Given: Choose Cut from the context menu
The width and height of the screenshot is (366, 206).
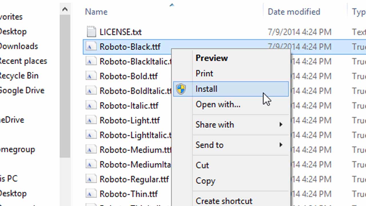Looking at the screenshot, I should pyautogui.click(x=202, y=165).
